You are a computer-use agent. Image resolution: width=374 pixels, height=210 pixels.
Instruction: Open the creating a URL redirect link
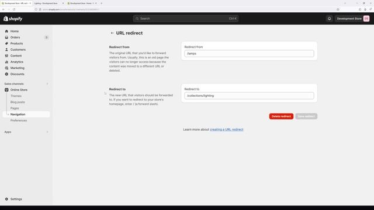click(x=226, y=129)
